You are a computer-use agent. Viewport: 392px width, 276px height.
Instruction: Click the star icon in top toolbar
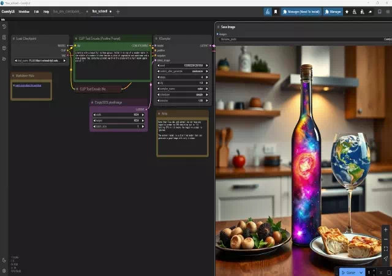[347, 11]
